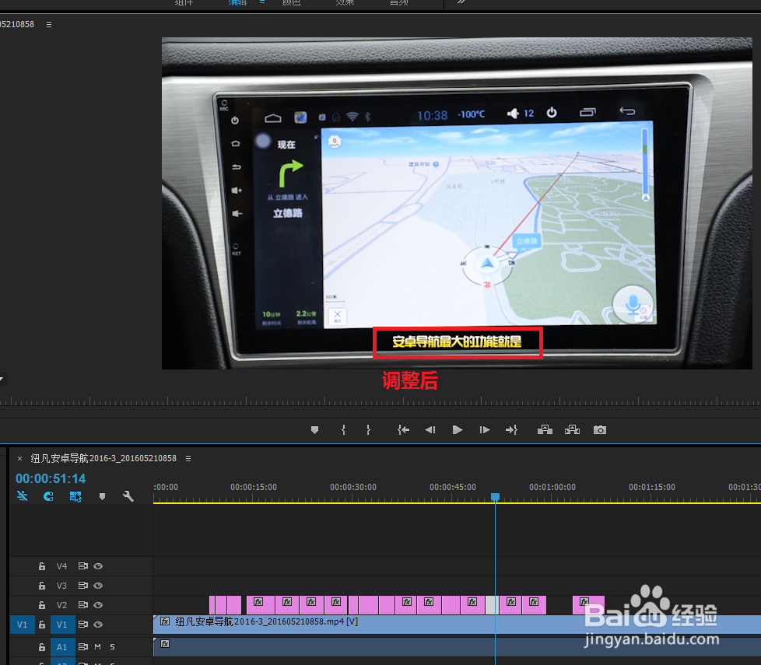Toggle A1 track targeting
Screen dimensions: 761x665
(62, 646)
